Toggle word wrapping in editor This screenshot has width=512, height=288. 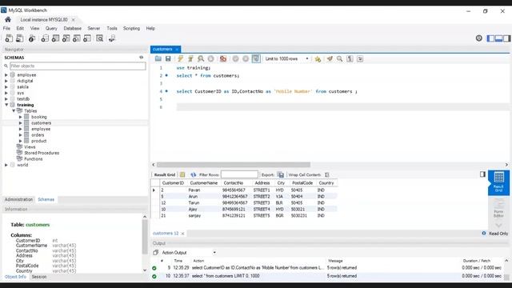click(x=360, y=58)
